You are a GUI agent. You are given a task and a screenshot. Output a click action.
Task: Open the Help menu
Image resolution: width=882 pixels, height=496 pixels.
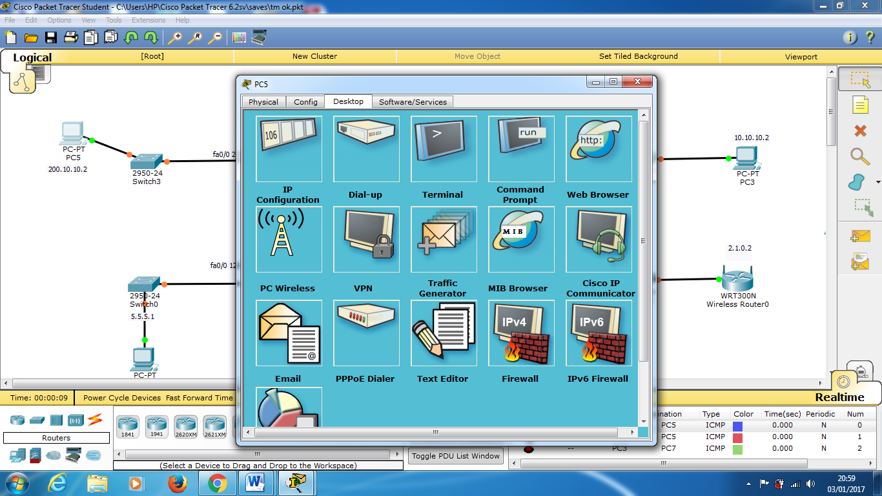click(183, 20)
